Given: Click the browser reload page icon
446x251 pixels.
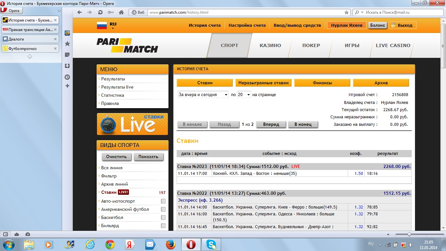Looking at the screenshot, I should 100,12.
